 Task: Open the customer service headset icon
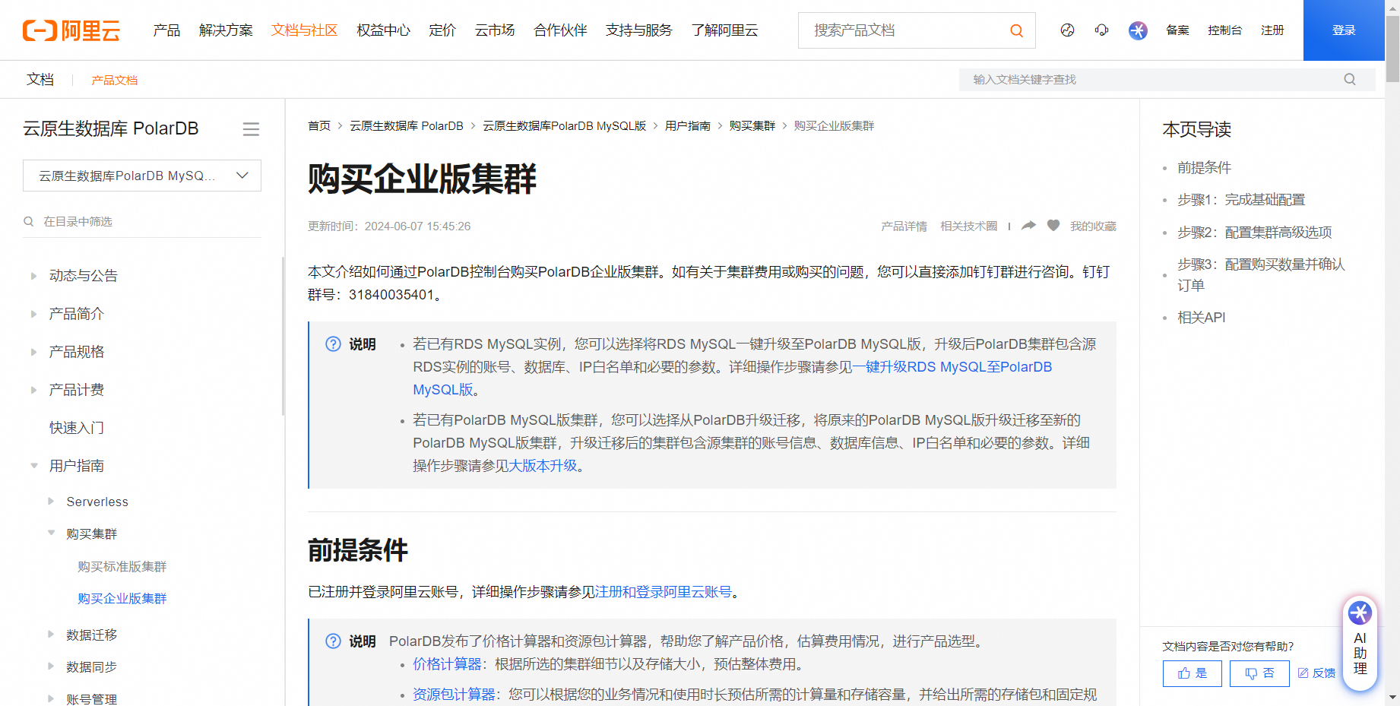[x=1101, y=30]
